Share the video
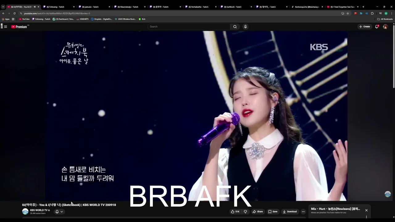Viewport: 395px width, 222px height. coord(258,212)
